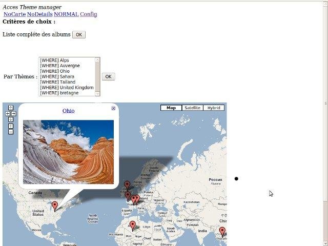Viewport: 328px width, 246px height.
Task: Select [WHERE] Auvergne in themes list
Action: [x=67, y=66]
